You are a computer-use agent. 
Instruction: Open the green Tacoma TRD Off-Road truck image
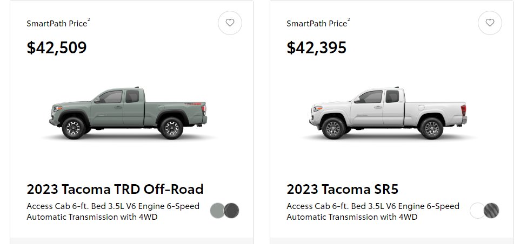[x=129, y=113]
